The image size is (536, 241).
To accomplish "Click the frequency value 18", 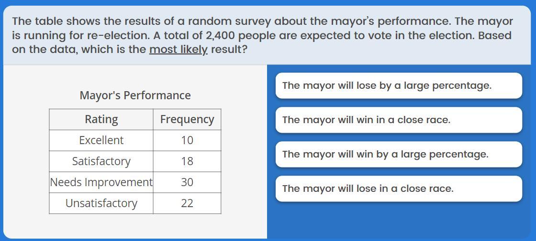I will pos(187,161).
